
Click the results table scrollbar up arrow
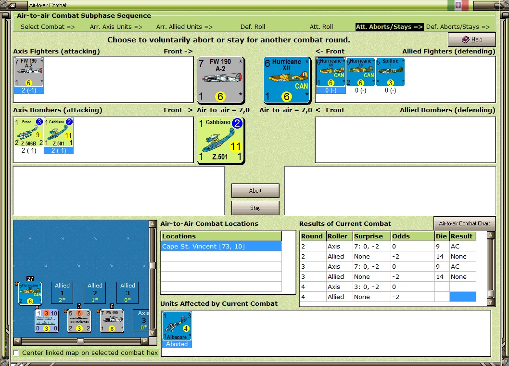click(491, 235)
